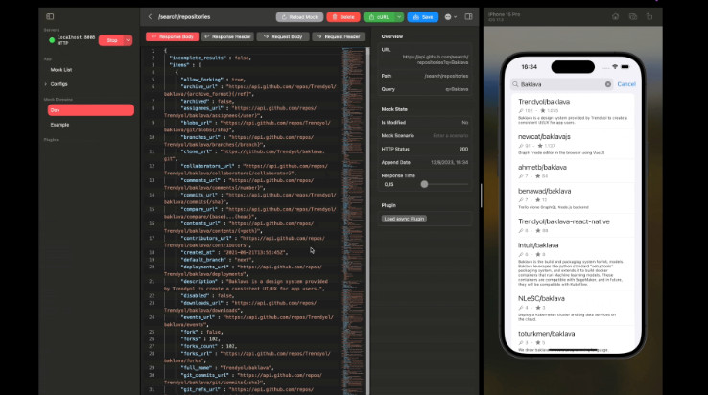Click the "incomplete_results" line in editor

pyautogui.click(x=210, y=58)
